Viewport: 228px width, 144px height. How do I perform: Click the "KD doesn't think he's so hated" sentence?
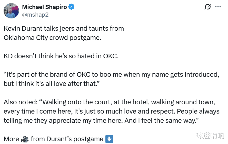pos(61,56)
